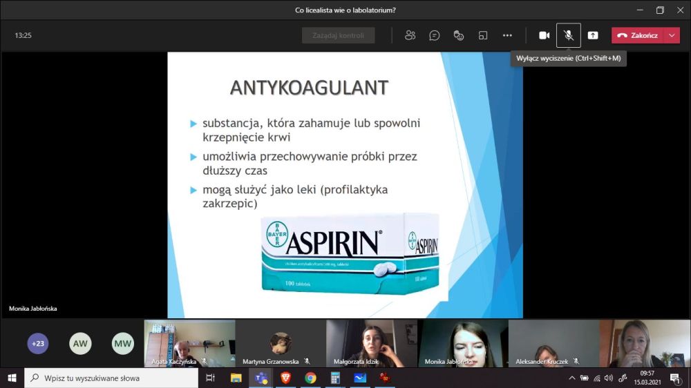Click the pen workspace tray icon
Screen dimensions: 691x388
click(623, 378)
